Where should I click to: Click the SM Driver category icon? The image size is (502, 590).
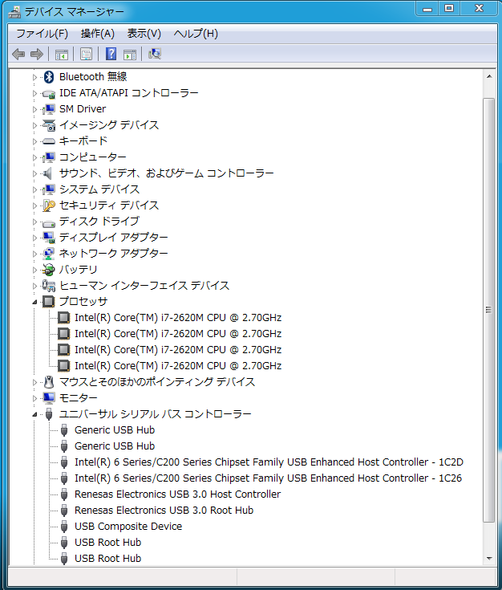pos(49,109)
